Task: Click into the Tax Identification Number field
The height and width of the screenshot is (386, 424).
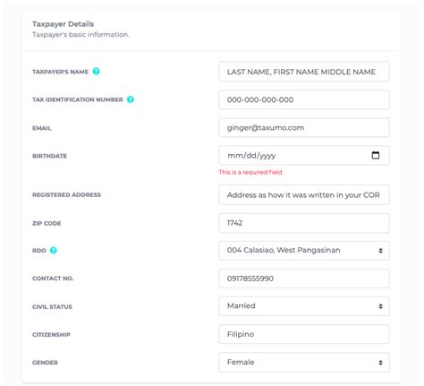Action: pos(304,99)
